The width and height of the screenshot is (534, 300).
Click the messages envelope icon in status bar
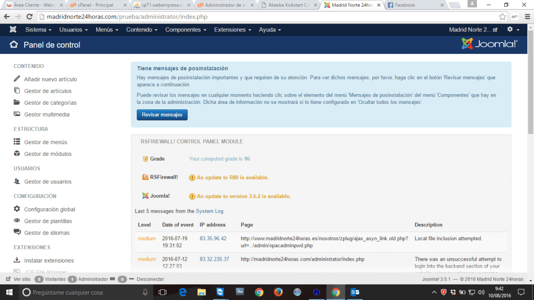(x=113, y=279)
